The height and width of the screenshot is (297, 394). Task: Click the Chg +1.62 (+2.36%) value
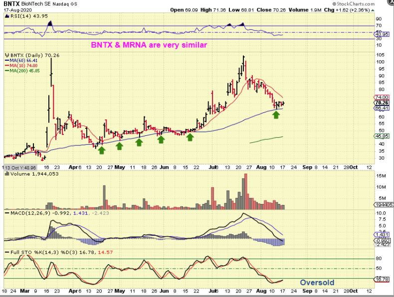[x=347, y=10]
